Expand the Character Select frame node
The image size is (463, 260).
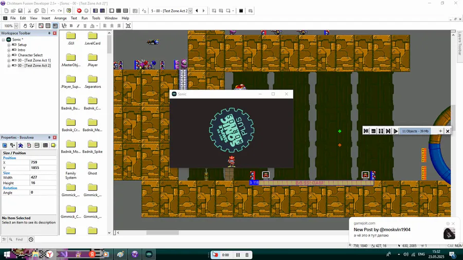(9, 55)
